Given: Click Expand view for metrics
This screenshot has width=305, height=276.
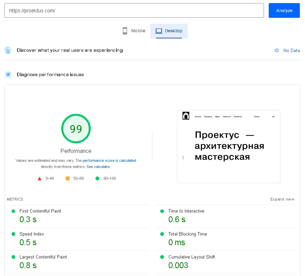Looking at the screenshot, I should 282,199.
